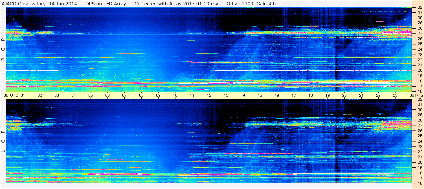Screen dimensions: 424x189
Task: Click hour '16' on the UTC time axis
Action: (277, 95)
